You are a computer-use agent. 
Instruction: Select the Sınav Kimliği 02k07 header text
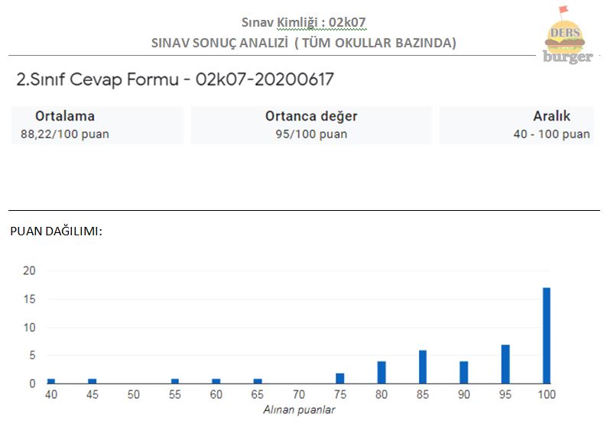(x=304, y=22)
